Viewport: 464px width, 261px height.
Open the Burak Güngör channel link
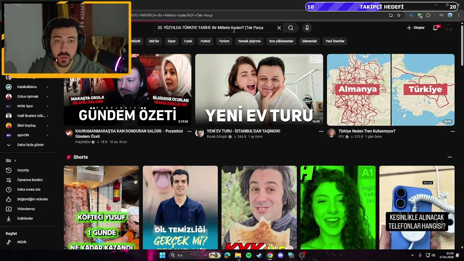click(217, 137)
